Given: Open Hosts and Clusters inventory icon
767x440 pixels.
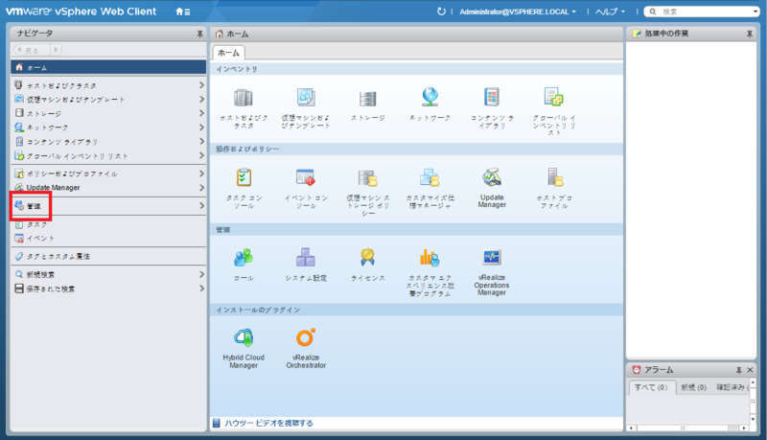Looking at the screenshot, I should click(x=244, y=99).
